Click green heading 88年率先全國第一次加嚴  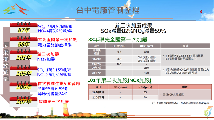point(118,40)
